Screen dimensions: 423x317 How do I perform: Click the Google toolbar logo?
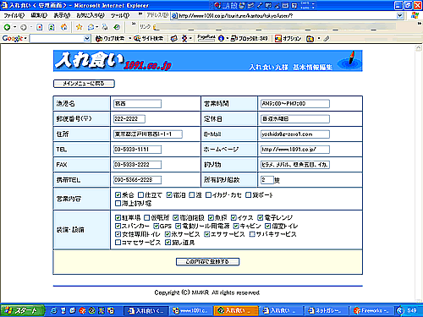13,38
